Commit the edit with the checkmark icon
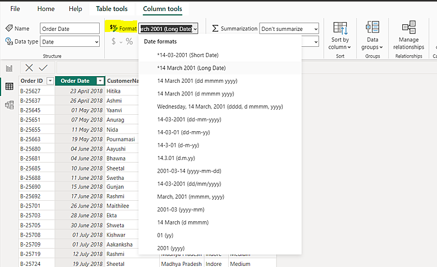This screenshot has height=267, width=437. tap(43, 67)
